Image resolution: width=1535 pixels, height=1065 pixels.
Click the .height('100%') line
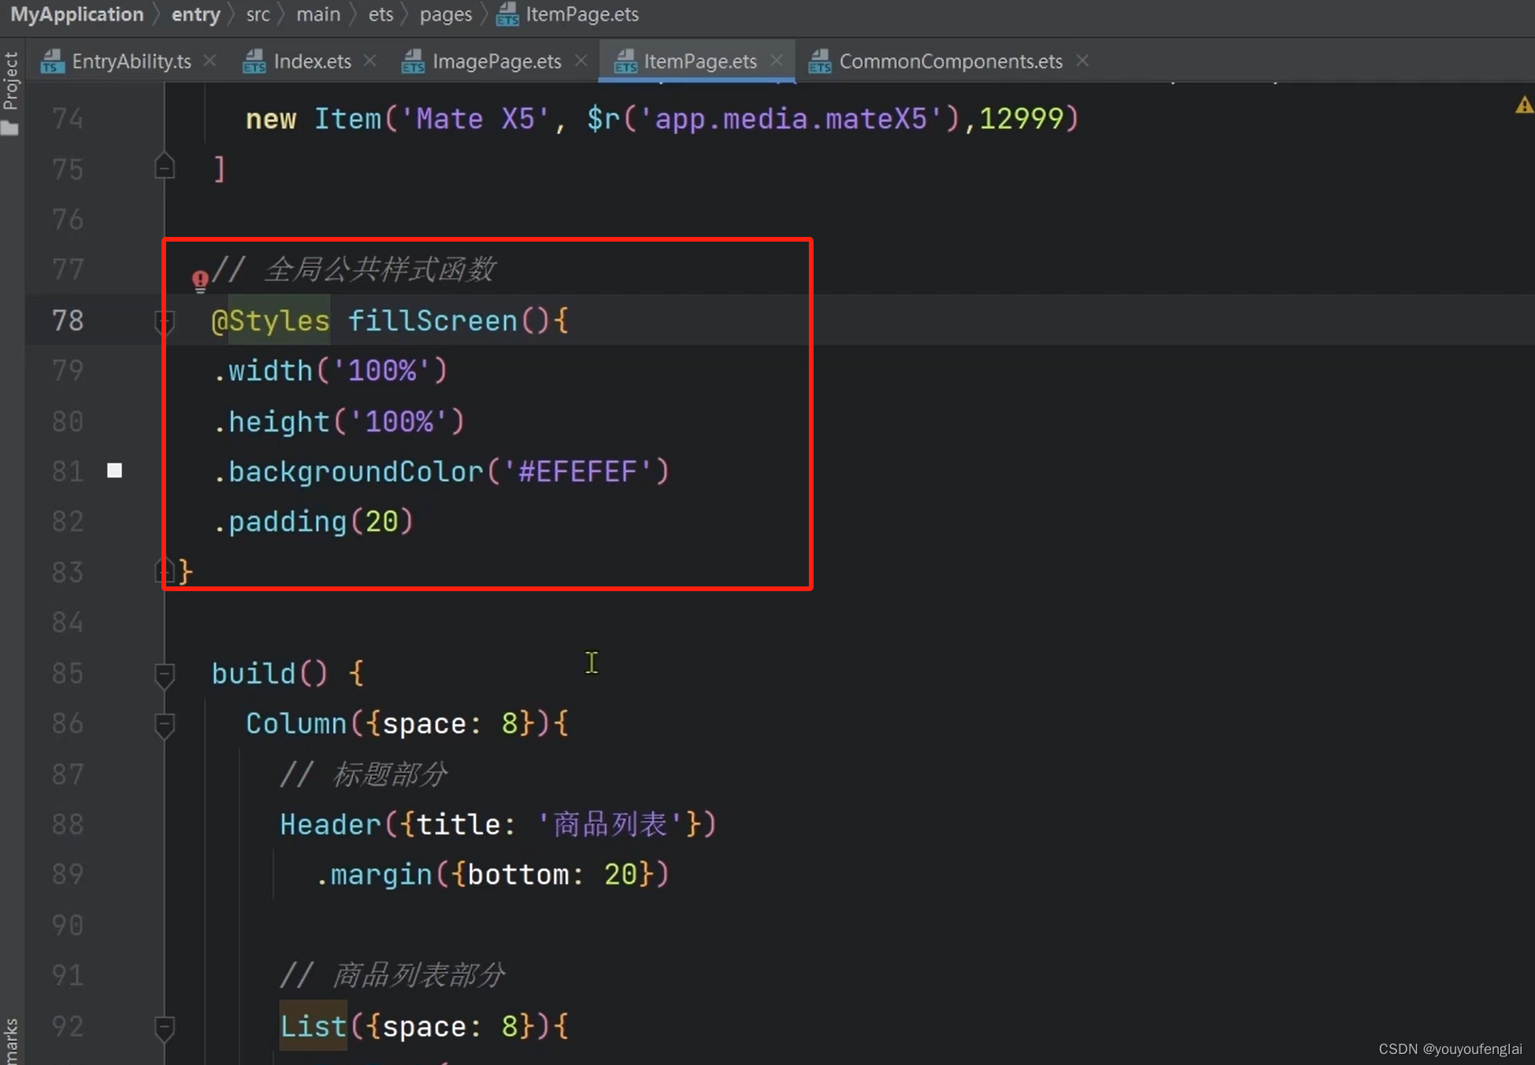(x=339, y=421)
